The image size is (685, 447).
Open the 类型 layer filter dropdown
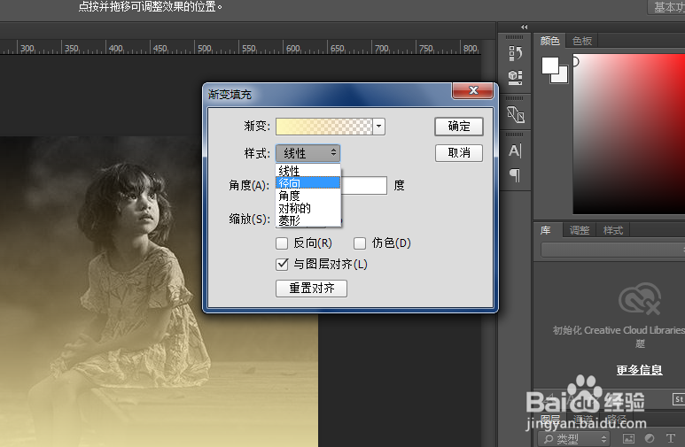click(x=573, y=438)
